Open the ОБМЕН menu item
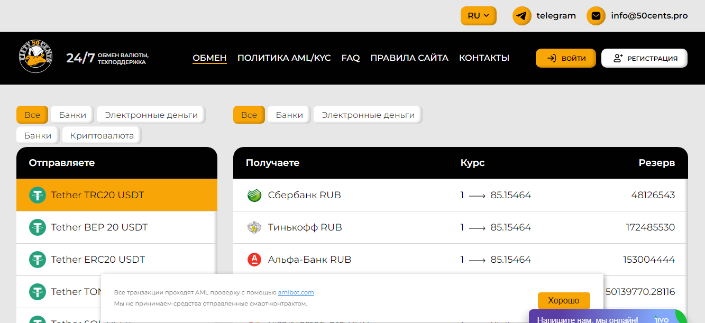Image resolution: width=705 pixels, height=323 pixels. pyautogui.click(x=209, y=58)
